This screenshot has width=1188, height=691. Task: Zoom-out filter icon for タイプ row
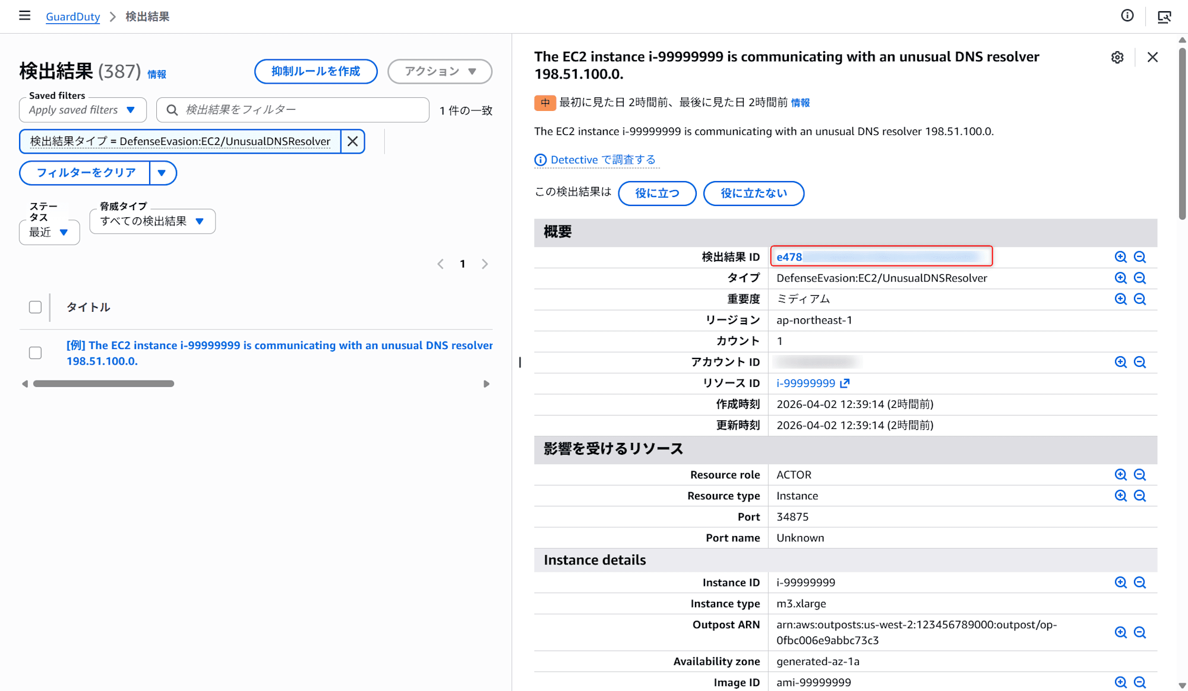tap(1140, 278)
